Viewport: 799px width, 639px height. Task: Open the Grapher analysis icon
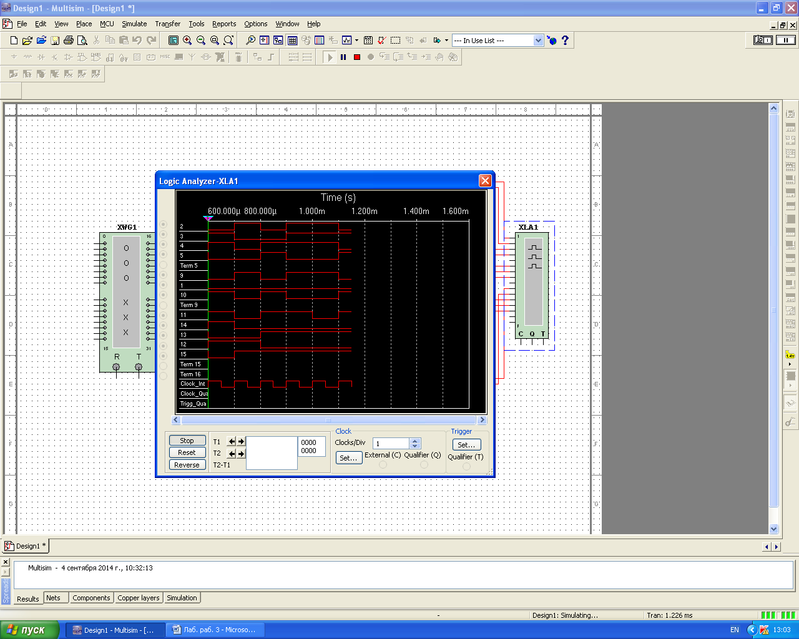(347, 40)
